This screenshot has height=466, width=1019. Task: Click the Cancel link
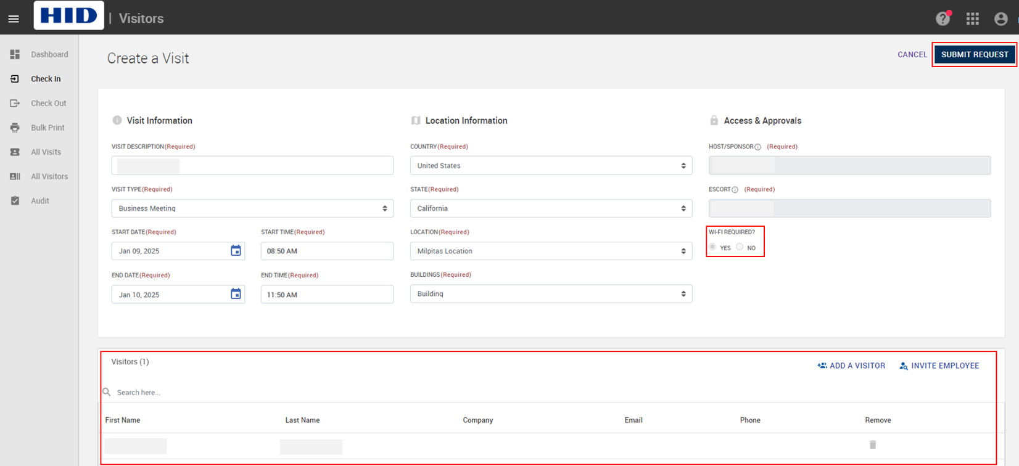pos(912,54)
